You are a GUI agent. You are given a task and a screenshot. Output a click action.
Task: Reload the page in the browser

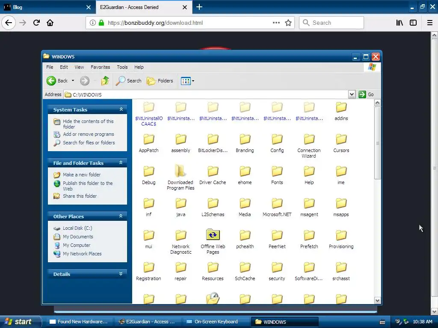pos(36,23)
